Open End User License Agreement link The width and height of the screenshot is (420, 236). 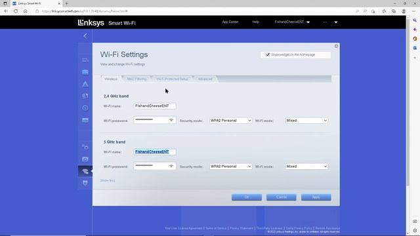184,228
